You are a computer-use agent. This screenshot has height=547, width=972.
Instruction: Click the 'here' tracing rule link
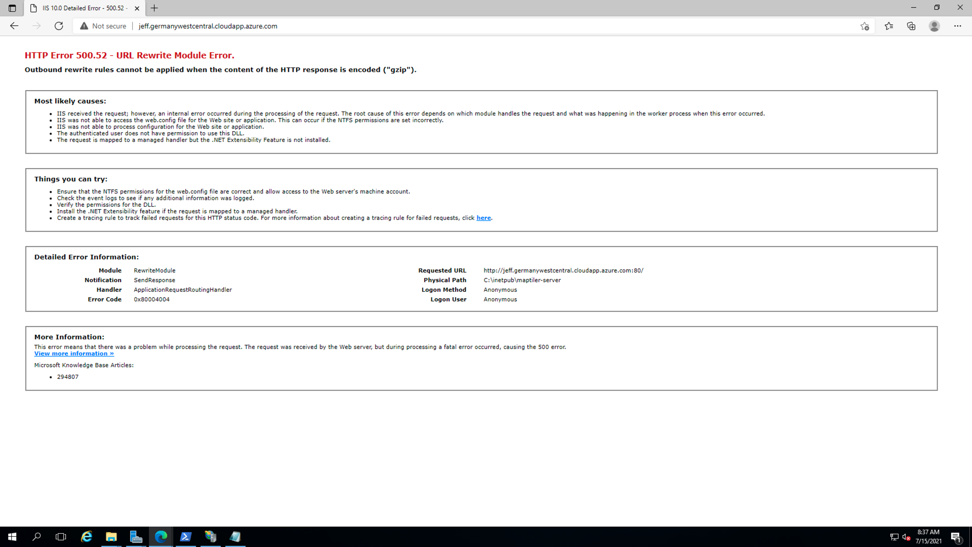point(483,218)
